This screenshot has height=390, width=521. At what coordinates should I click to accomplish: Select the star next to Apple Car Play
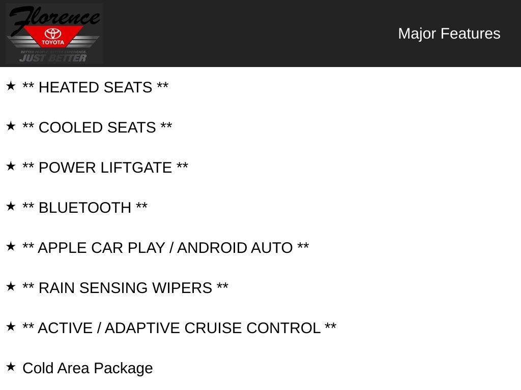click(x=11, y=247)
